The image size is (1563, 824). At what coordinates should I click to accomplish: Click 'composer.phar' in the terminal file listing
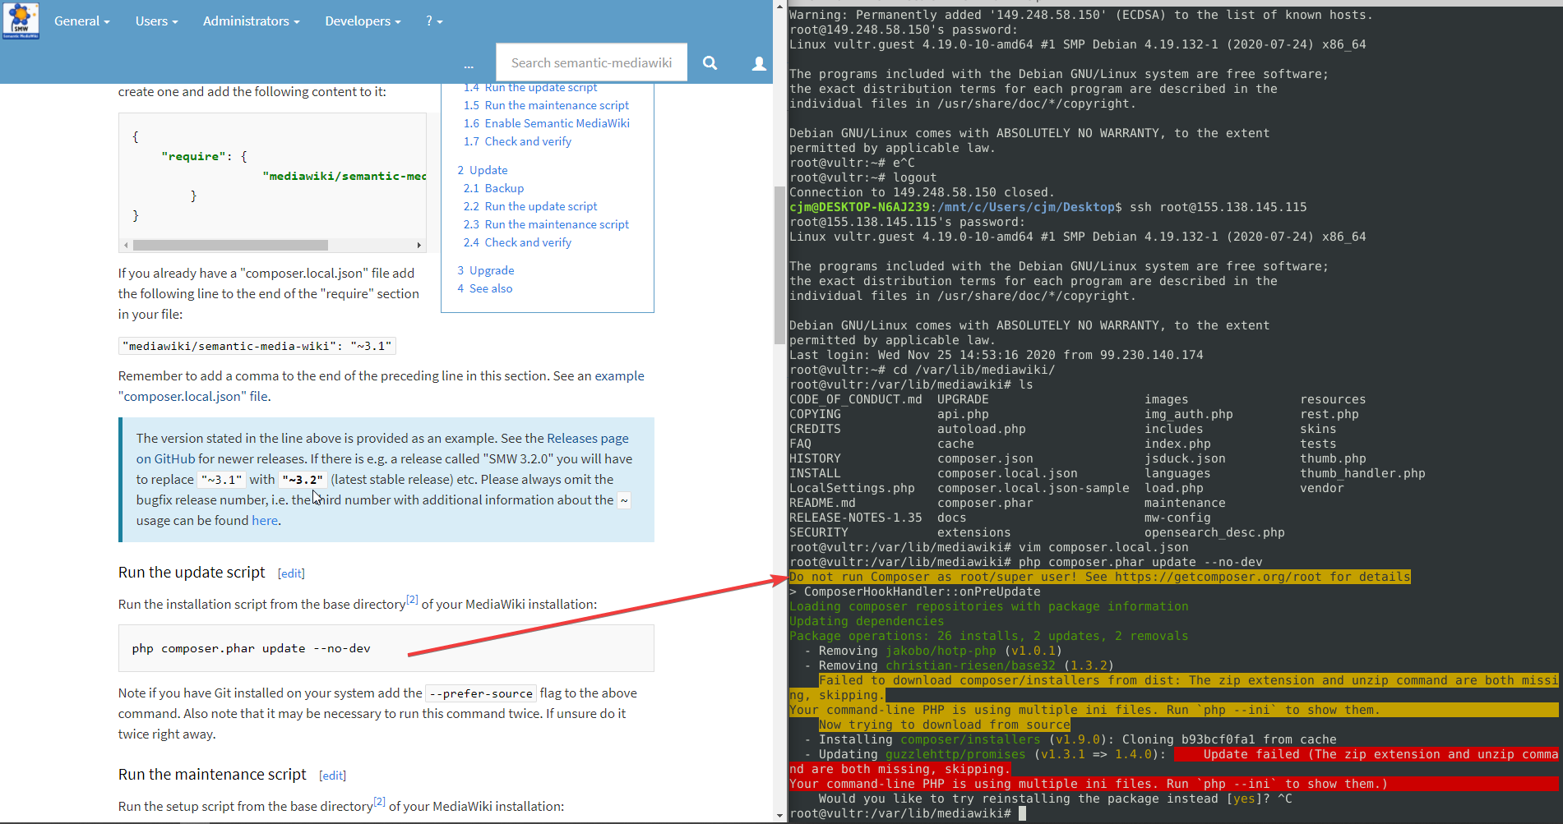tap(985, 503)
